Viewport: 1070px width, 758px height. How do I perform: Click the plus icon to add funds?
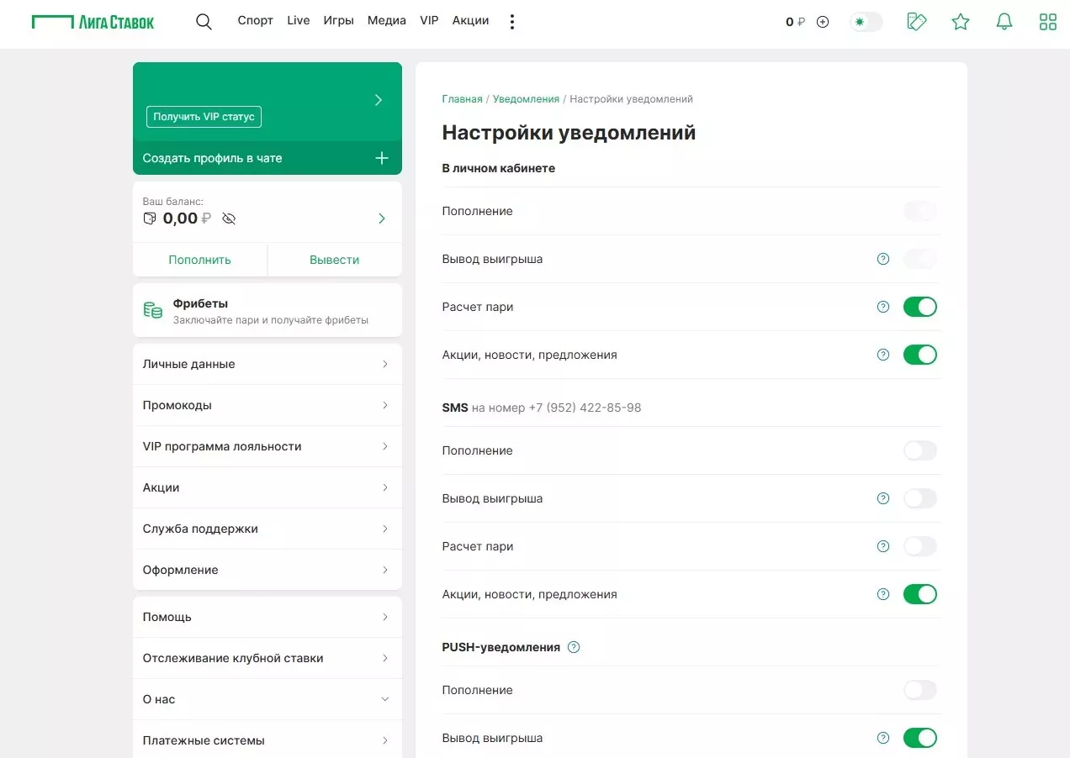823,22
